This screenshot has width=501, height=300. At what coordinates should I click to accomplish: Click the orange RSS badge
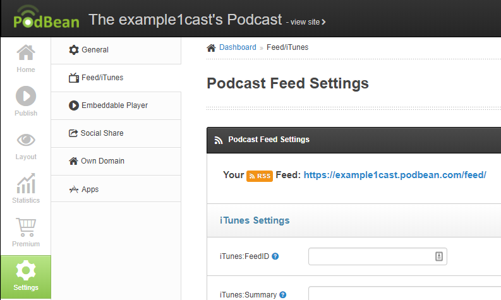[x=260, y=176]
